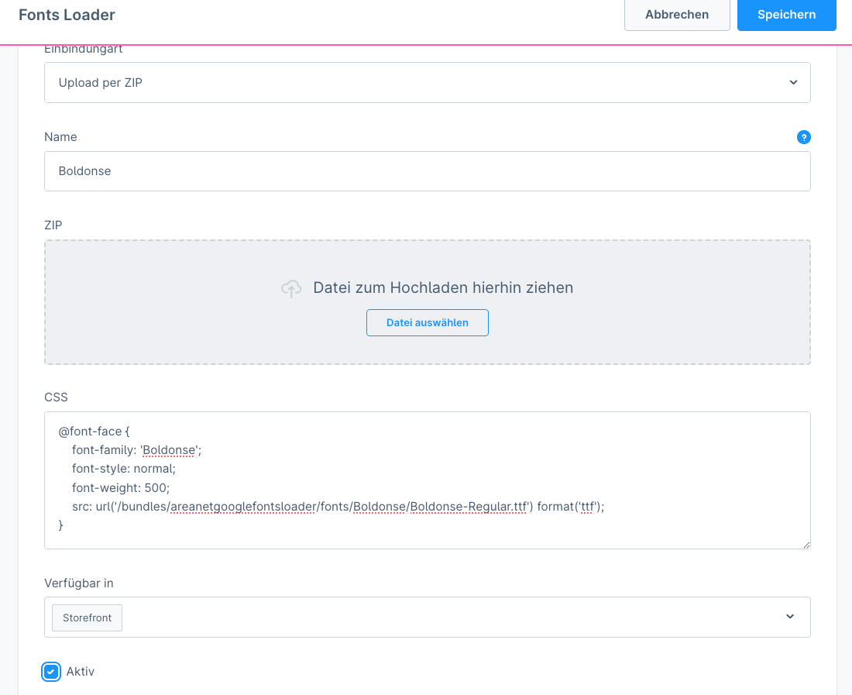852x695 pixels.
Task: Focus the Name field containing Boldonse
Action: pyautogui.click(x=427, y=171)
